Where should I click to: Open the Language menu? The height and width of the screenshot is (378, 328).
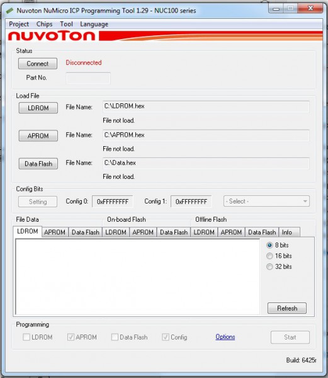[x=94, y=24]
